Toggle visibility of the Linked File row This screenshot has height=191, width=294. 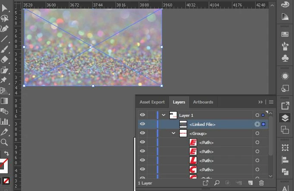click(x=143, y=124)
